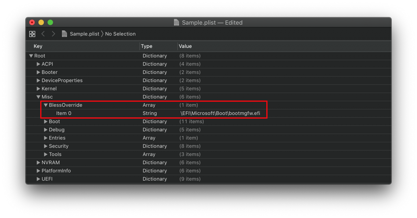Expand the Kernel dictionary
This screenshot has height=218, width=417.
pyautogui.click(x=38, y=89)
